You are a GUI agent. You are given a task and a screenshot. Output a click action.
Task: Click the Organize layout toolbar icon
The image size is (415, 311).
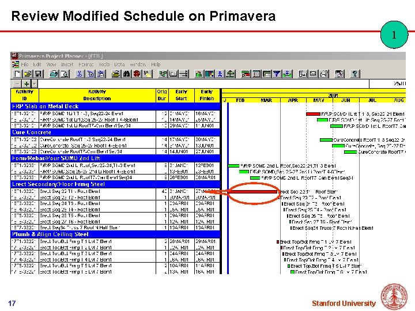266,74
